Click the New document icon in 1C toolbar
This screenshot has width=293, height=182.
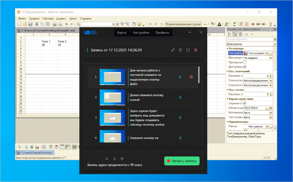[19, 24]
